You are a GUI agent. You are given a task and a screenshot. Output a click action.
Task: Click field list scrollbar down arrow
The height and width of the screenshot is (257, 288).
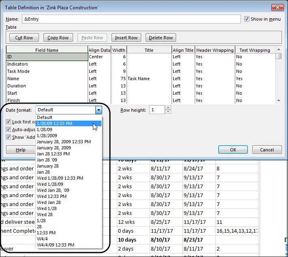point(278,100)
